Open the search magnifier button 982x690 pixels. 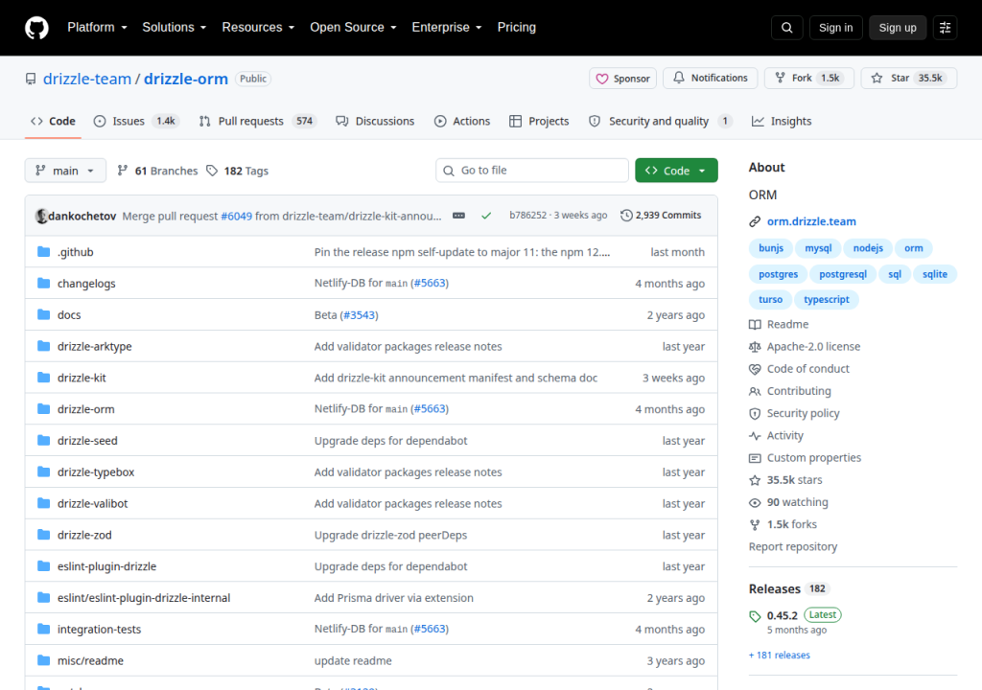[786, 28]
